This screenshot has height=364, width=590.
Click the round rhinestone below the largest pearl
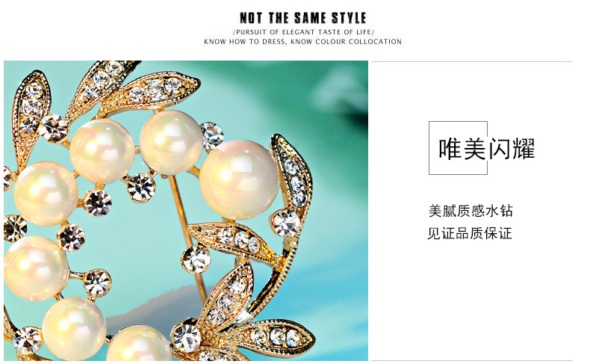tap(286, 223)
